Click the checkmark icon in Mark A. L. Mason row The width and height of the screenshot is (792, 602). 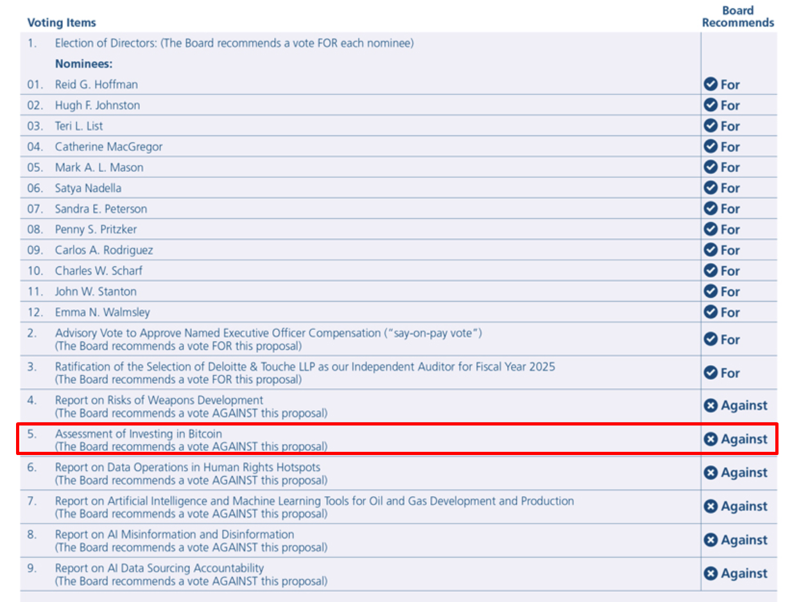click(710, 167)
